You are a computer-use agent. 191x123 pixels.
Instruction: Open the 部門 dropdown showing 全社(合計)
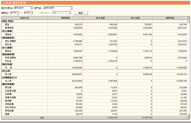tap(58, 8)
